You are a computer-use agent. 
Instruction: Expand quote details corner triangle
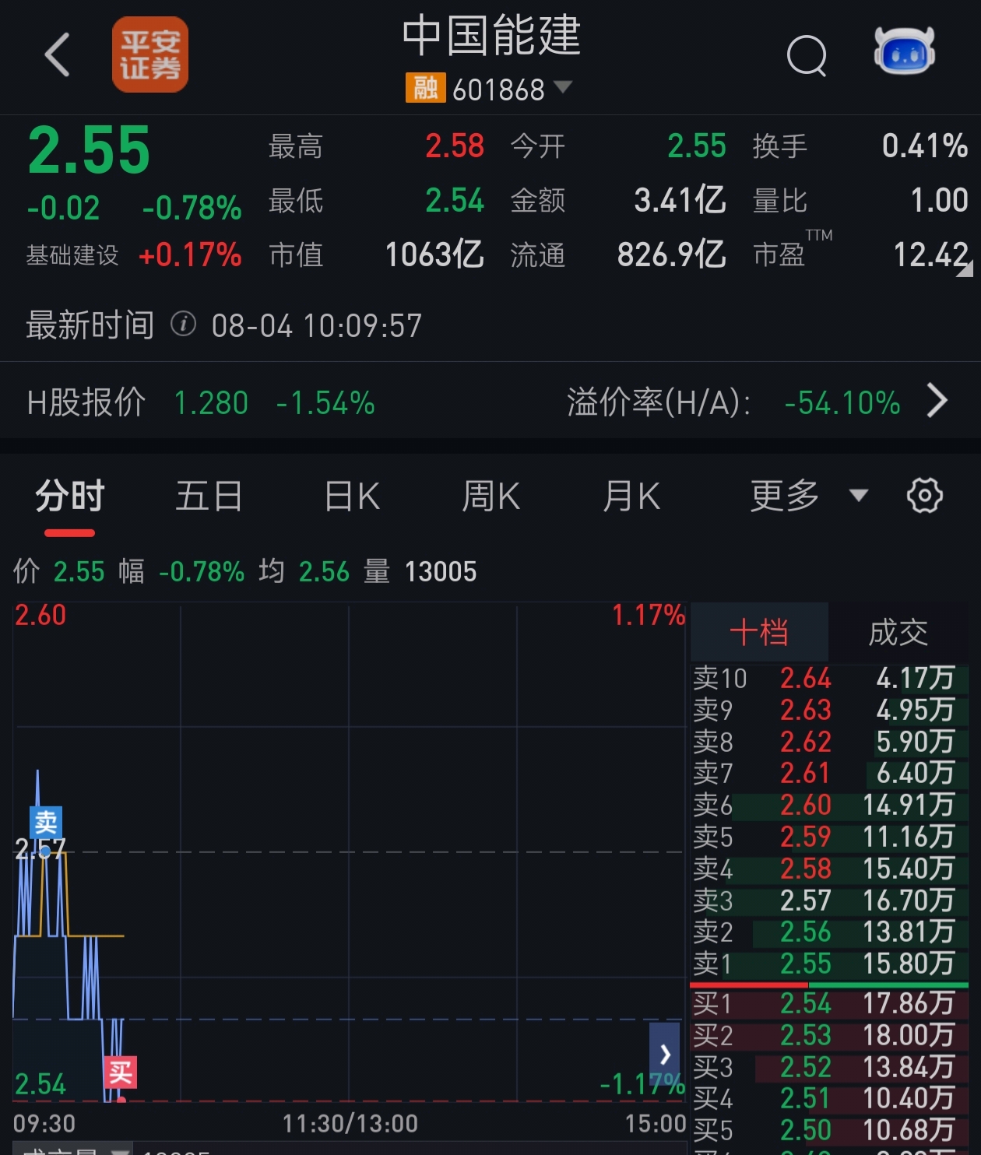pos(964,269)
